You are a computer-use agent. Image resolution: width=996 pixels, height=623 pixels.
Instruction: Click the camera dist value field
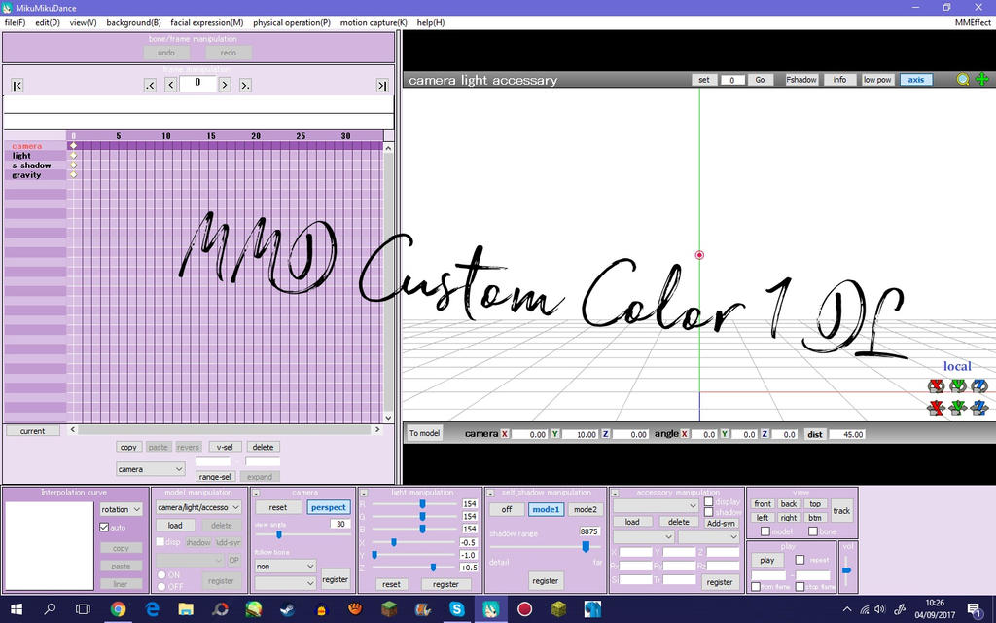click(x=847, y=434)
